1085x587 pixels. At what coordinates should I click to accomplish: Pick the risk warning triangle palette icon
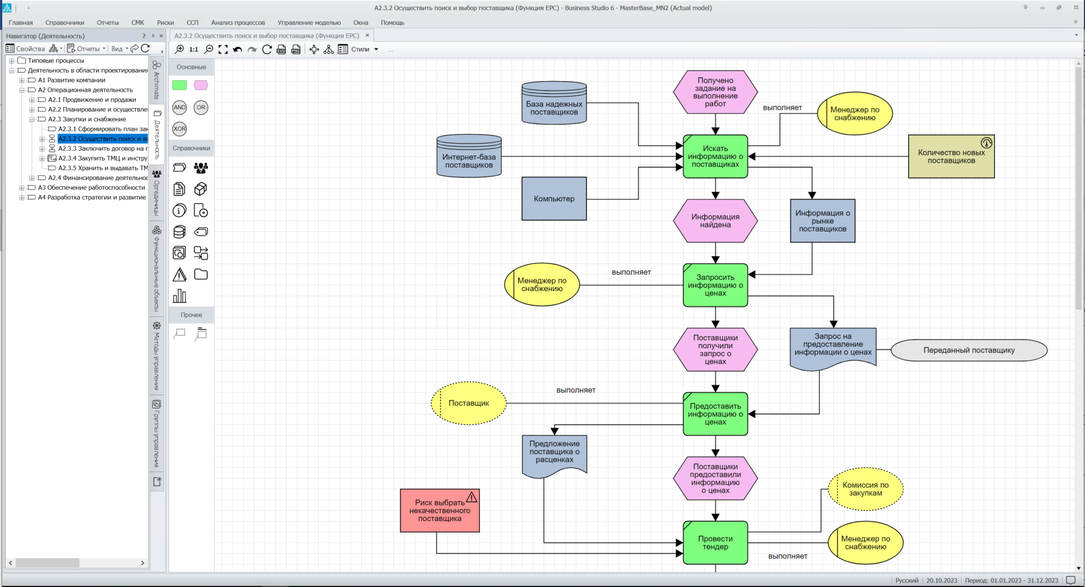click(x=179, y=274)
